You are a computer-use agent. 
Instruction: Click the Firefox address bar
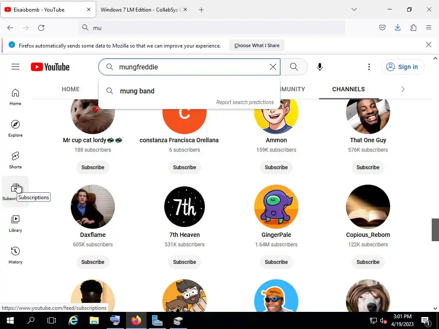point(212,28)
